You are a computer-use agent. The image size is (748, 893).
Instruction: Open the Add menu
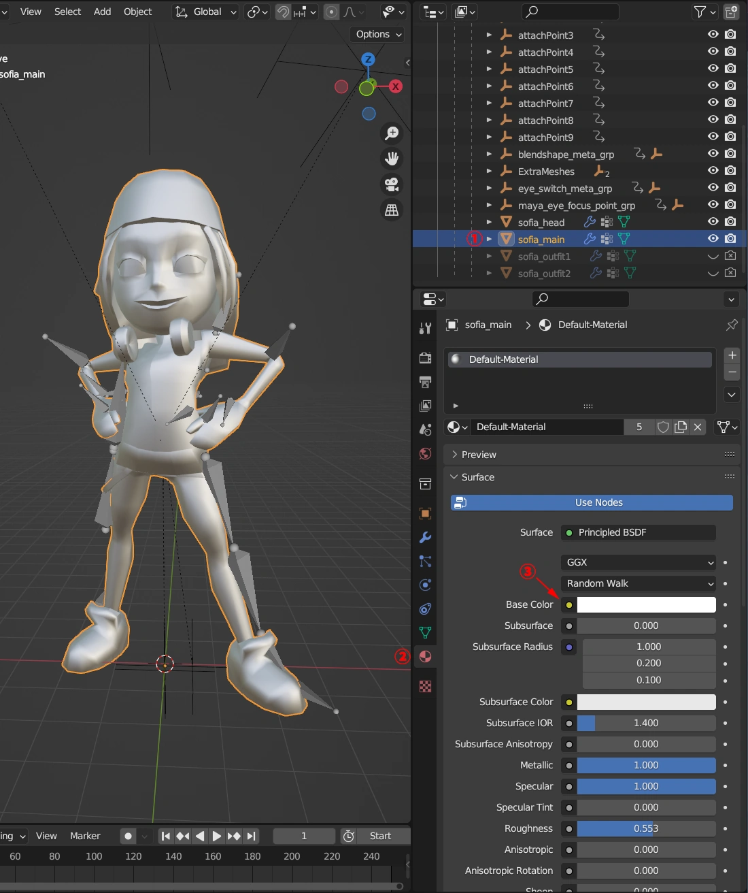(102, 12)
